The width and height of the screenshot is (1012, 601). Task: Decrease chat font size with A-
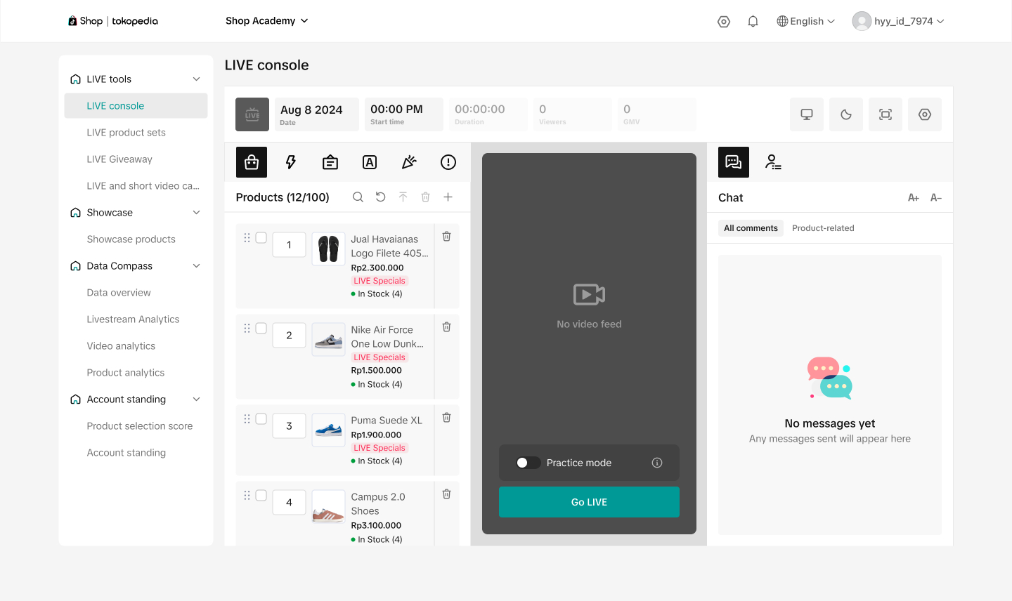coord(936,198)
